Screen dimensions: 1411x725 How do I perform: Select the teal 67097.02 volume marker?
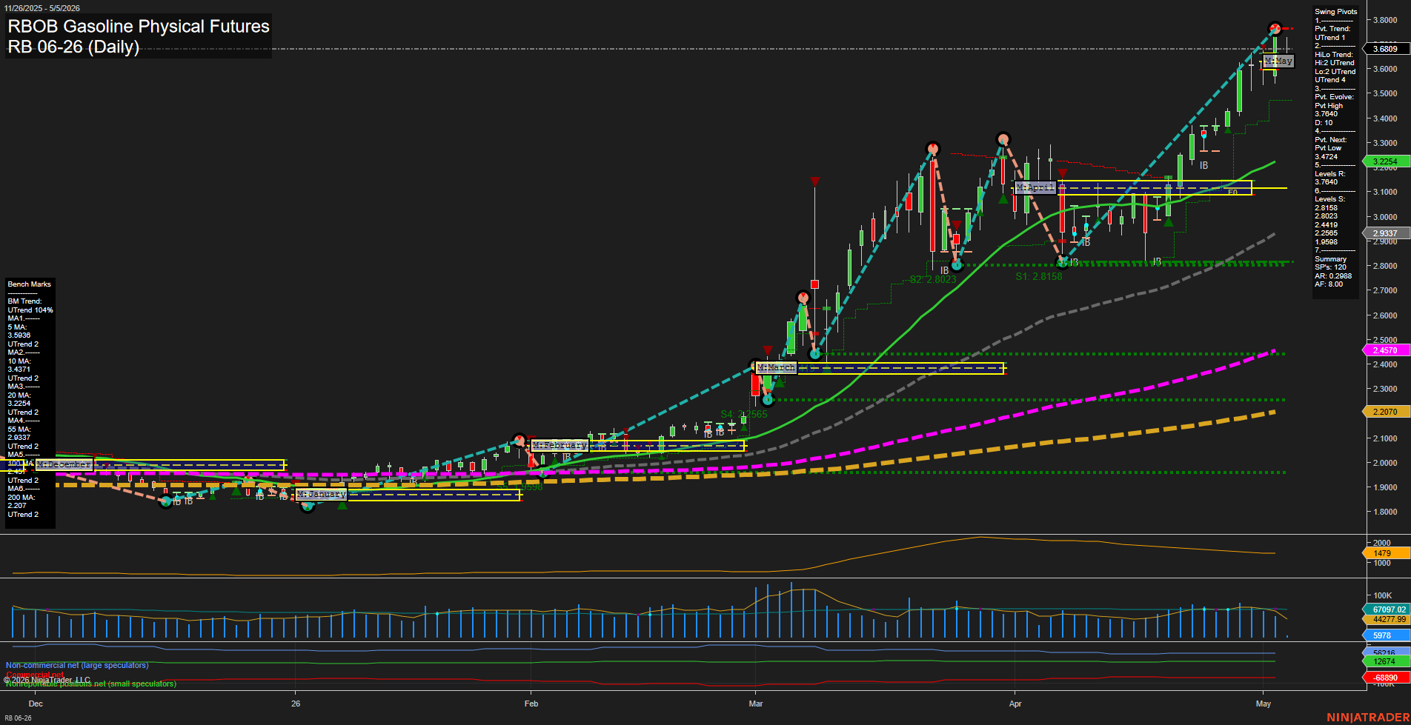pyautogui.click(x=1387, y=609)
